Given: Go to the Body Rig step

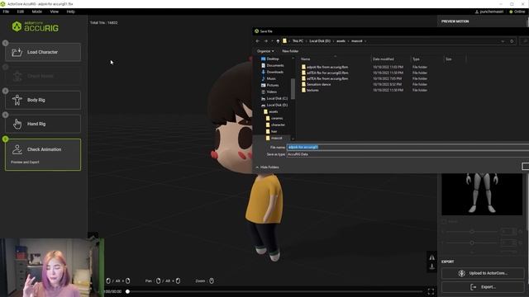Looking at the screenshot, I should 43,100.
